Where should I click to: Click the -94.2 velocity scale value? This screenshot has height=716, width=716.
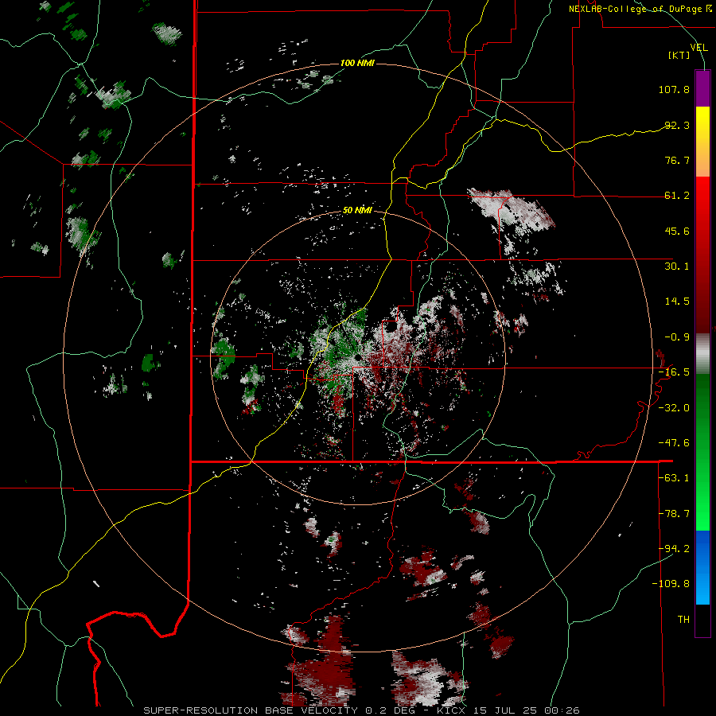(x=674, y=548)
